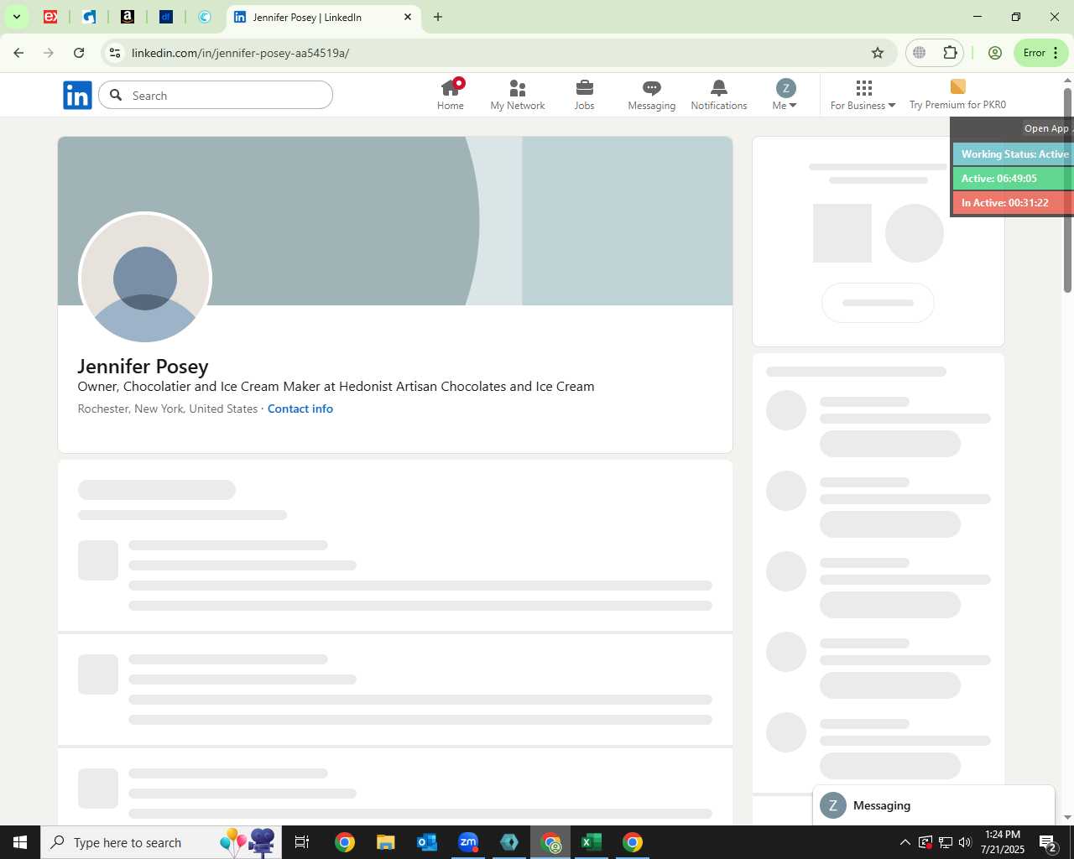Close the Jennifer Posey LinkedIn tab
Screen dimensions: 1074x859
click(408, 17)
